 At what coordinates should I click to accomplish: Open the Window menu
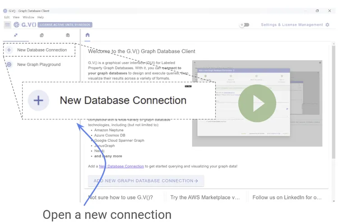28,17
